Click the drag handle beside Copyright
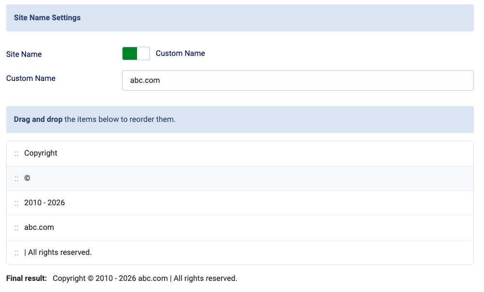Viewport: 484px width, 292px height. pyautogui.click(x=16, y=153)
